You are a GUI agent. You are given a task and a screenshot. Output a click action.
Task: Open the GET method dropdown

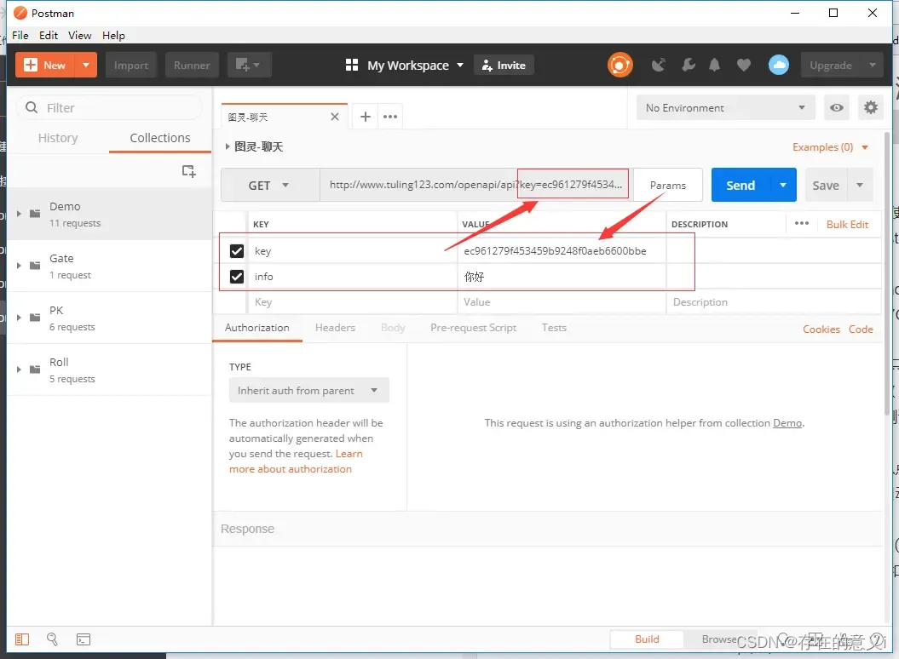(270, 185)
